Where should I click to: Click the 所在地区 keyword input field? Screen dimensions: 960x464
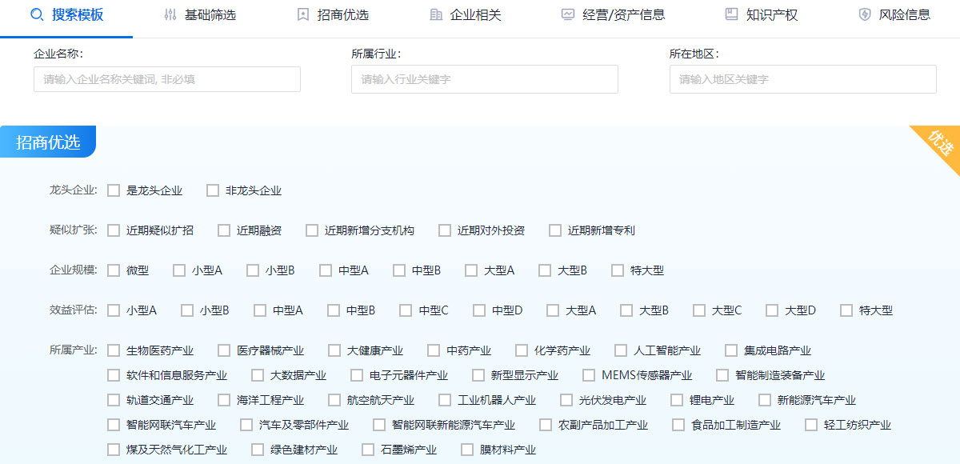pos(802,79)
